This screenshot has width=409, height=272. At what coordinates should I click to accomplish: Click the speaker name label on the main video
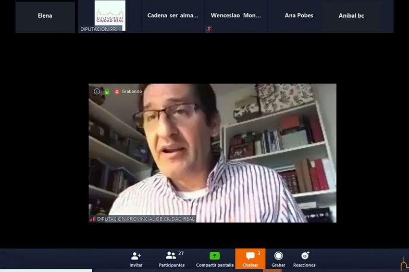[x=145, y=219]
